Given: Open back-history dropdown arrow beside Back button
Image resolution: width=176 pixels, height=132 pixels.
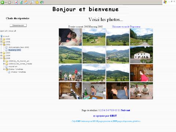Looking at the screenshot, I should pos(6,3).
